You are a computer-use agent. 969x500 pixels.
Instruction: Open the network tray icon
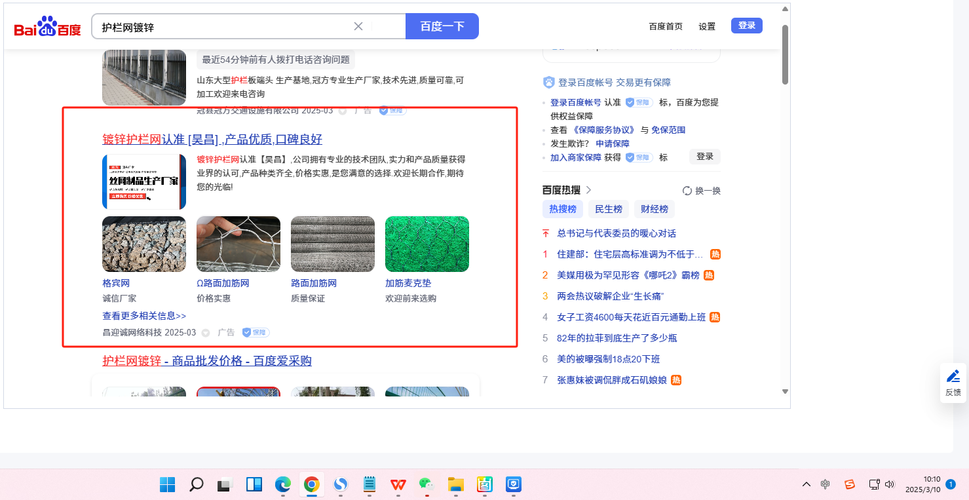874,484
